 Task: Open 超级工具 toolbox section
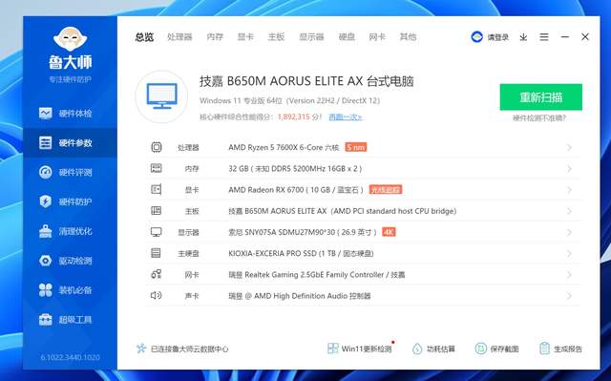(x=66, y=320)
